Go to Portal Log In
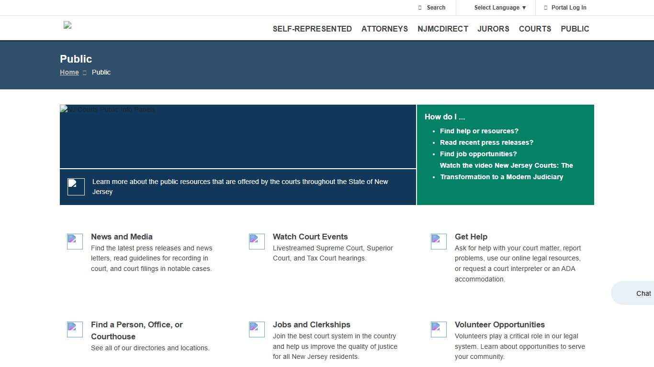 565,8
